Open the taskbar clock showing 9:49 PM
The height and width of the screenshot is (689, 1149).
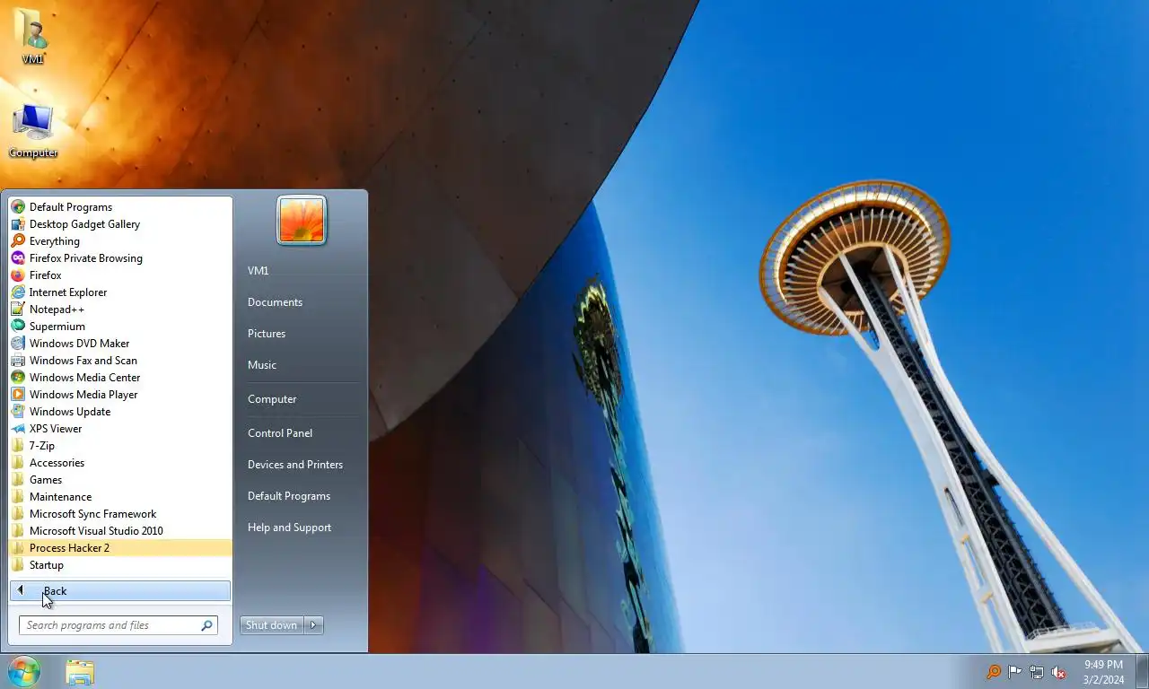click(x=1103, y=672)
